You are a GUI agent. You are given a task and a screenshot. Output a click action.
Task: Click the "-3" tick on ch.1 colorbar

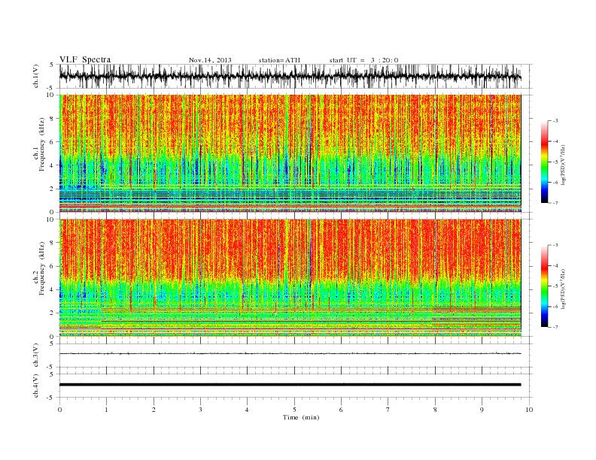pos(555,121)
